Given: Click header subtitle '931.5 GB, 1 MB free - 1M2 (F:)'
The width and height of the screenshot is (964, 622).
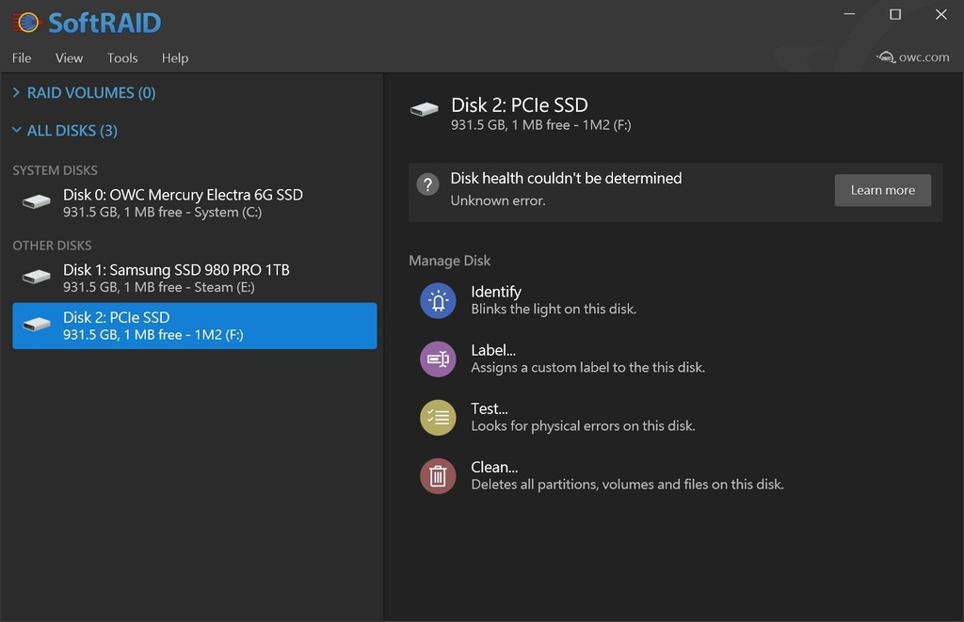Looking at the screenshot, I should point(540,125).
